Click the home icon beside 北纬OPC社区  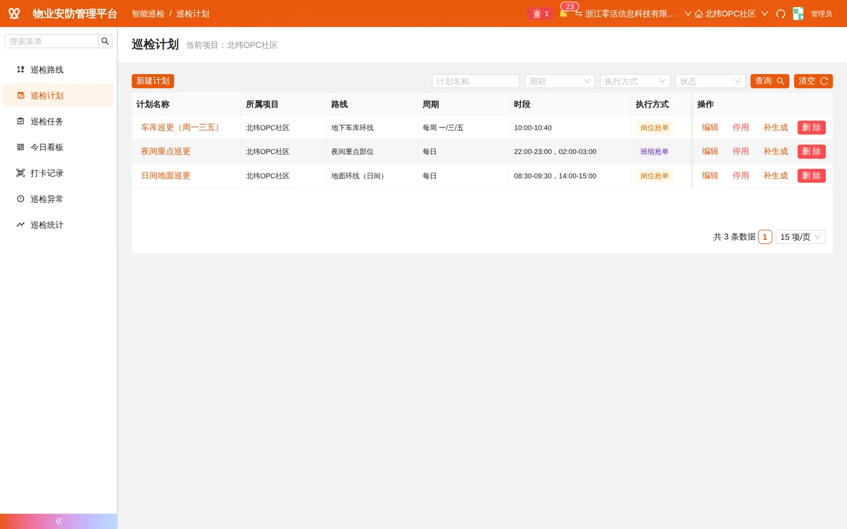point(699,14)
